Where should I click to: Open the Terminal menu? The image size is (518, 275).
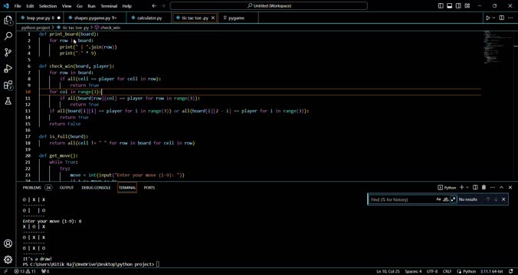(109, 6)
